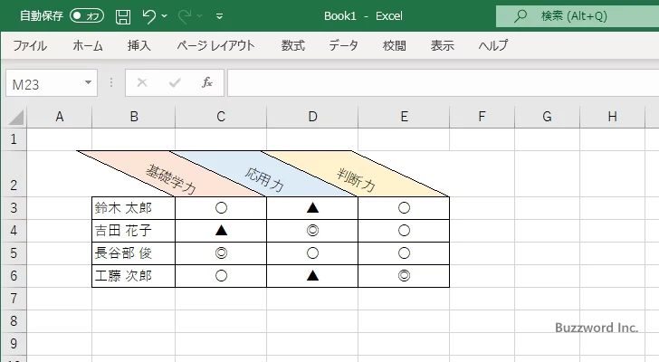
Task: Switch to the ホーム ribbon tab
Action: pyautogui.click(x=88, y=45)
